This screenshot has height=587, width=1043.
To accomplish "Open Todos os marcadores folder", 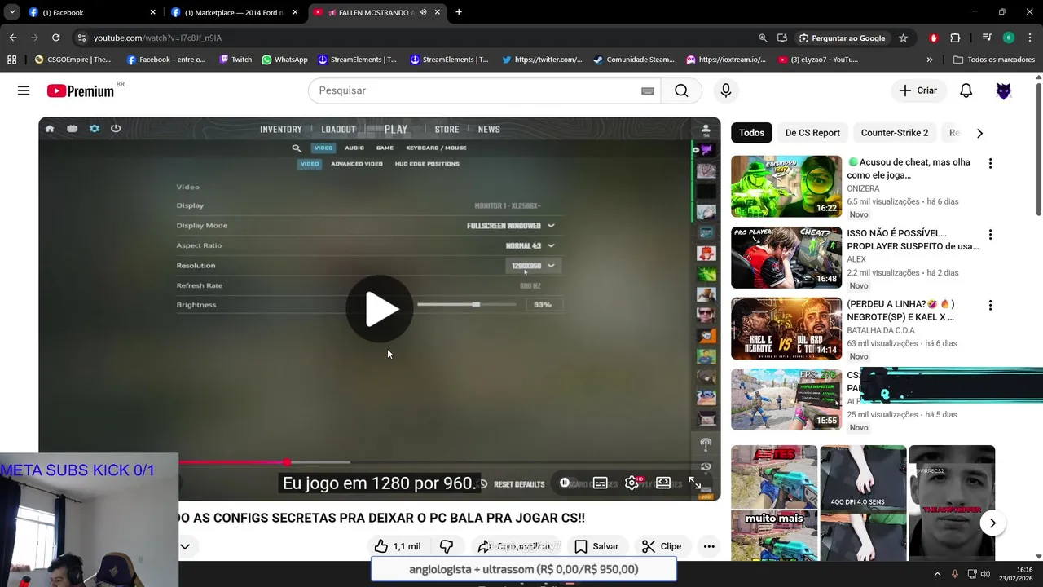I will click(x=994, y=60).
